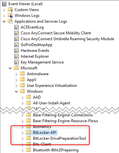
Task: Click the GoProDesktopApp log icon
Action: (16, 45)
